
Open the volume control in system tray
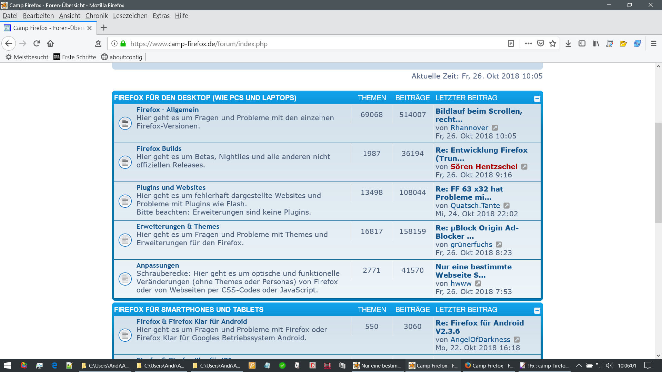click(x=610, y=365)
